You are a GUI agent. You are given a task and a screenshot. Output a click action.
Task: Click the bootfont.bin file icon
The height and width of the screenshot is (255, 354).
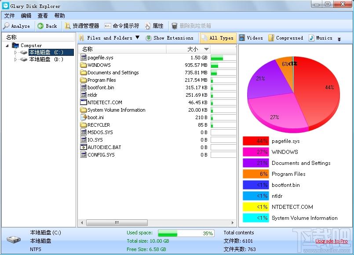[84, 87]
